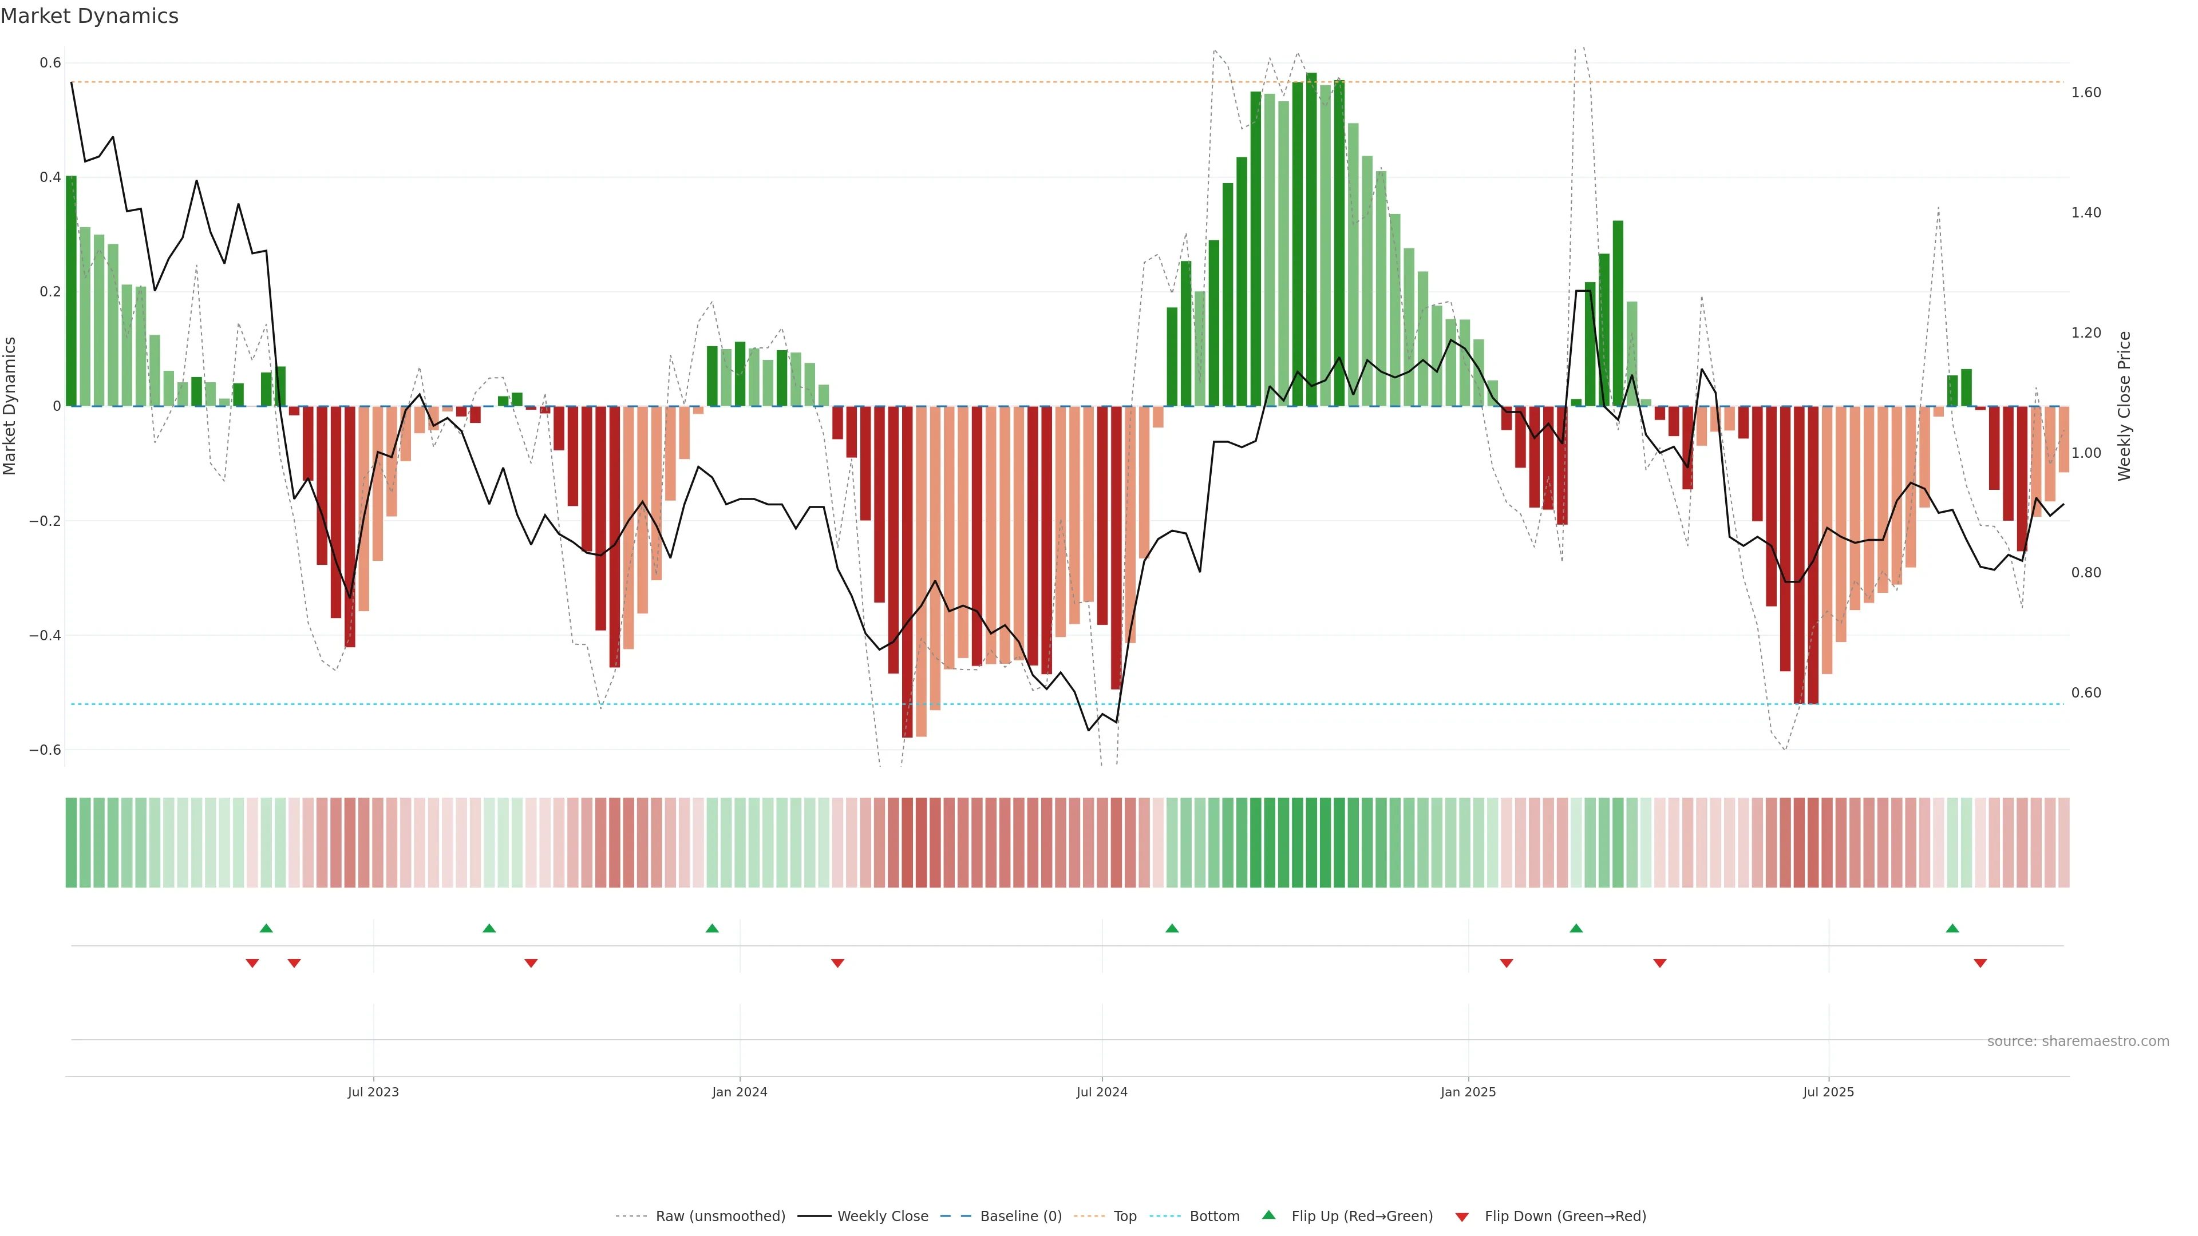Click the first green flip-up triangle marker
The width and height of the screenshot is (2198, 1236).
(266, 928)
